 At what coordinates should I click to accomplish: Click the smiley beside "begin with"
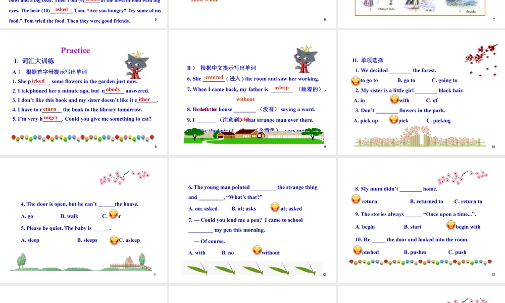click(x=450, y=226)
